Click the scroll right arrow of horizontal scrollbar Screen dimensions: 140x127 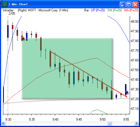[x=136, y=123]
